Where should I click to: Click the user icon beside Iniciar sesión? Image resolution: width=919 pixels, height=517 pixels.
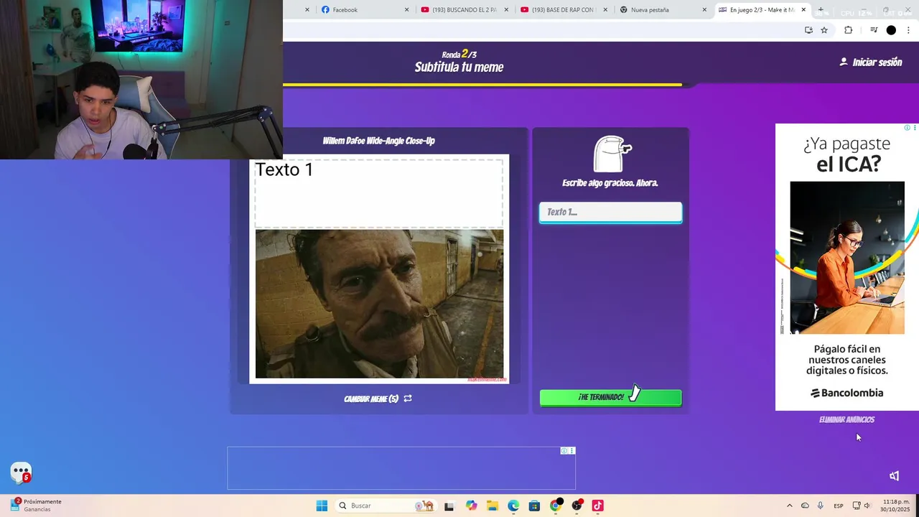pos(844,62)
